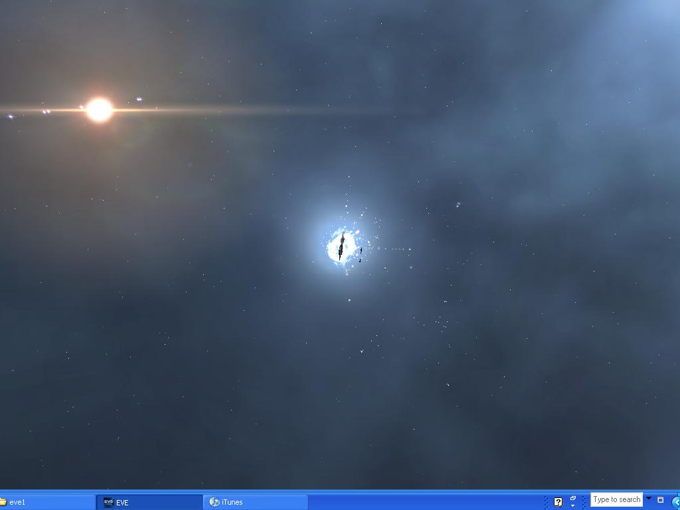Click the help question mark tray icon
680x510 pixels.
558,502
